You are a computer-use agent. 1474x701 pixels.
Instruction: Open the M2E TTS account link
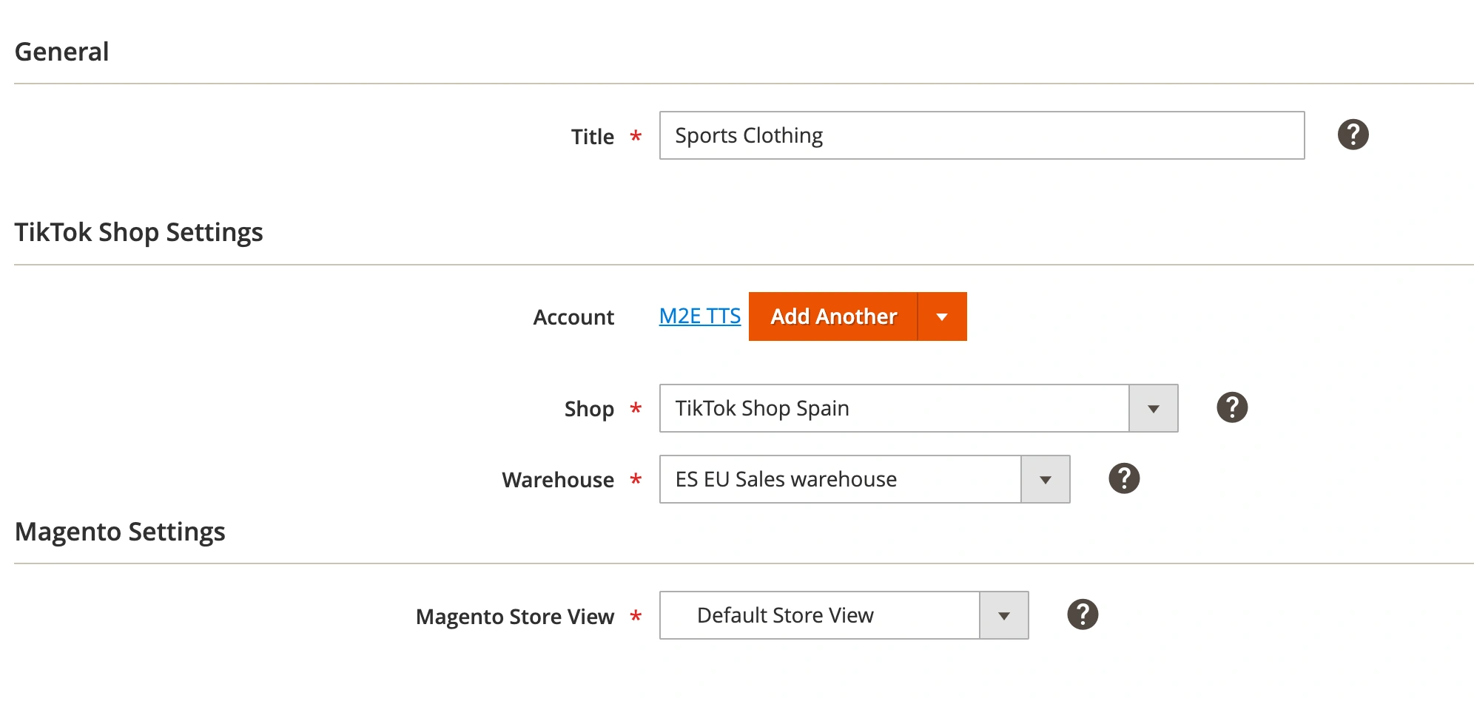[x=699, y=316]
